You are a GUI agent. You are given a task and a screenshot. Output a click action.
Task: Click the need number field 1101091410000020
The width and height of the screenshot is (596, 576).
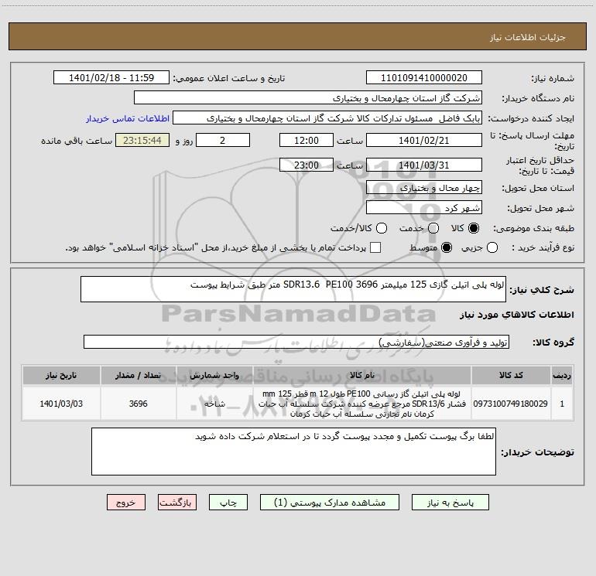[424, 78]
